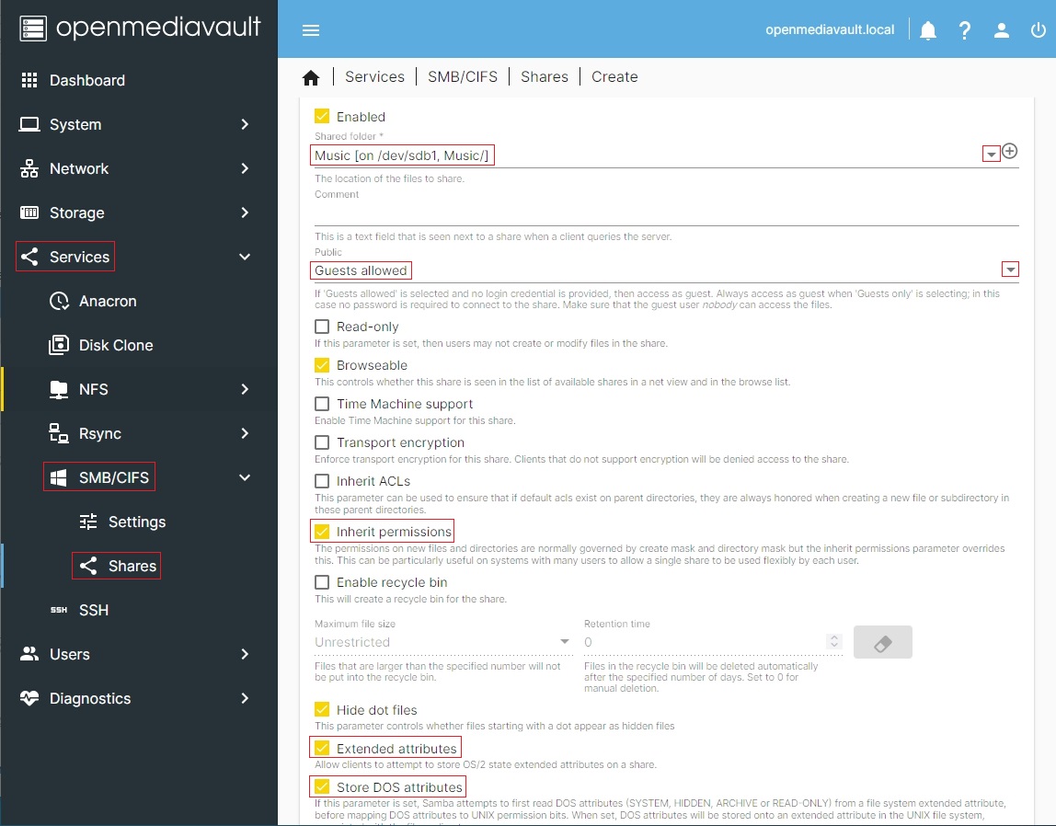Screen dimensions: 1056x826
Task: Go to home via breadcrumb house icon
Action: pos(311,77)
